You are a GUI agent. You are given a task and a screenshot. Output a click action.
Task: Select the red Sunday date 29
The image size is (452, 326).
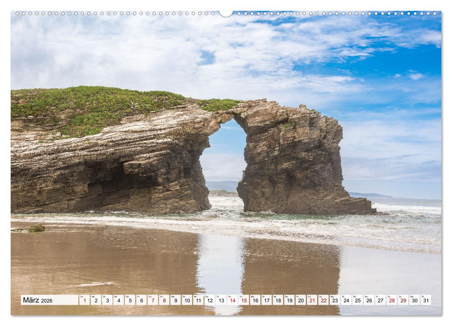point(403,300)
